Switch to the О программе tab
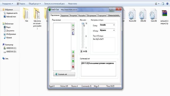170x96 pixels. (x=102, y=15)
